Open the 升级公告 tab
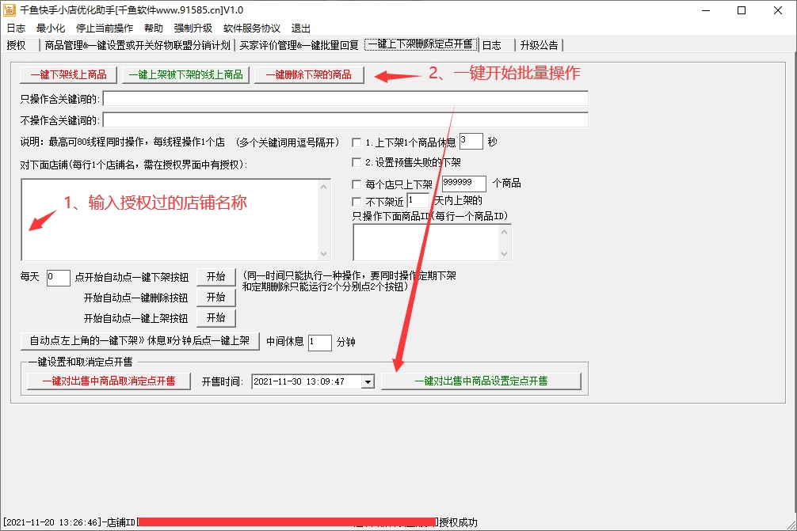This screenshot has height=531, width=797. [539, 45]
